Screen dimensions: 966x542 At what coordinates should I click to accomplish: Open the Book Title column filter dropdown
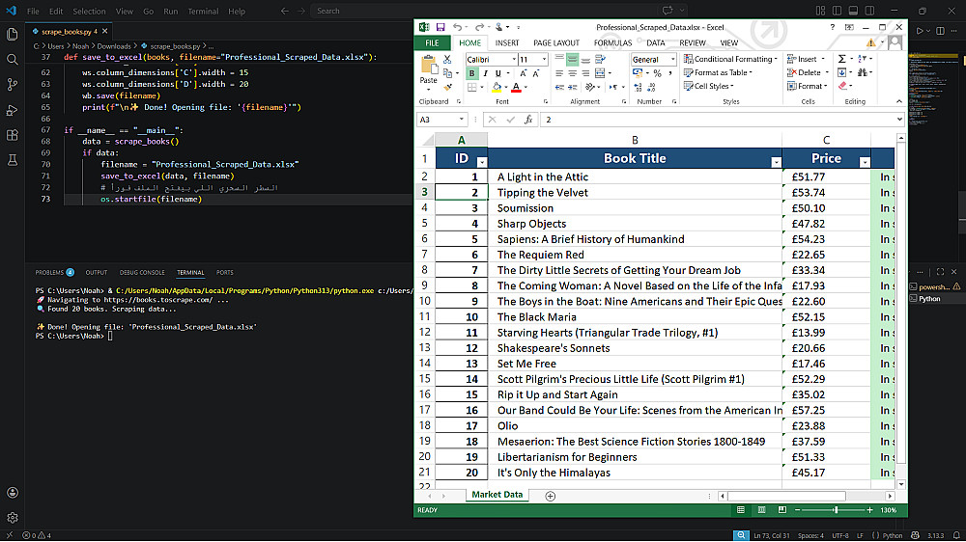coord(775,162)
